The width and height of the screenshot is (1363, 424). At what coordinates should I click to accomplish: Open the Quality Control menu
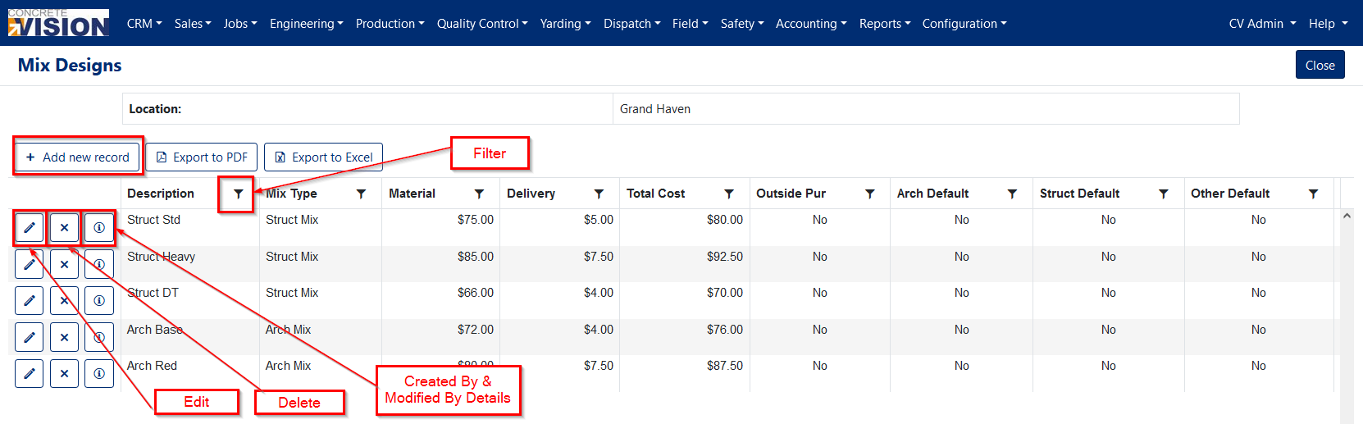482,24
